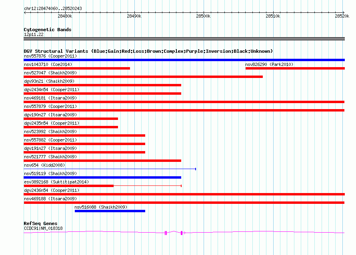Click the dgv190n27 (Itsara2009) label
The image size is (356, 255).
tap(50, 115)
